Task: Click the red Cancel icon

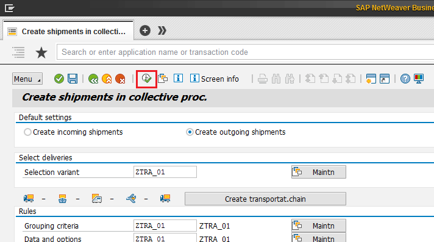Action: 121,79
